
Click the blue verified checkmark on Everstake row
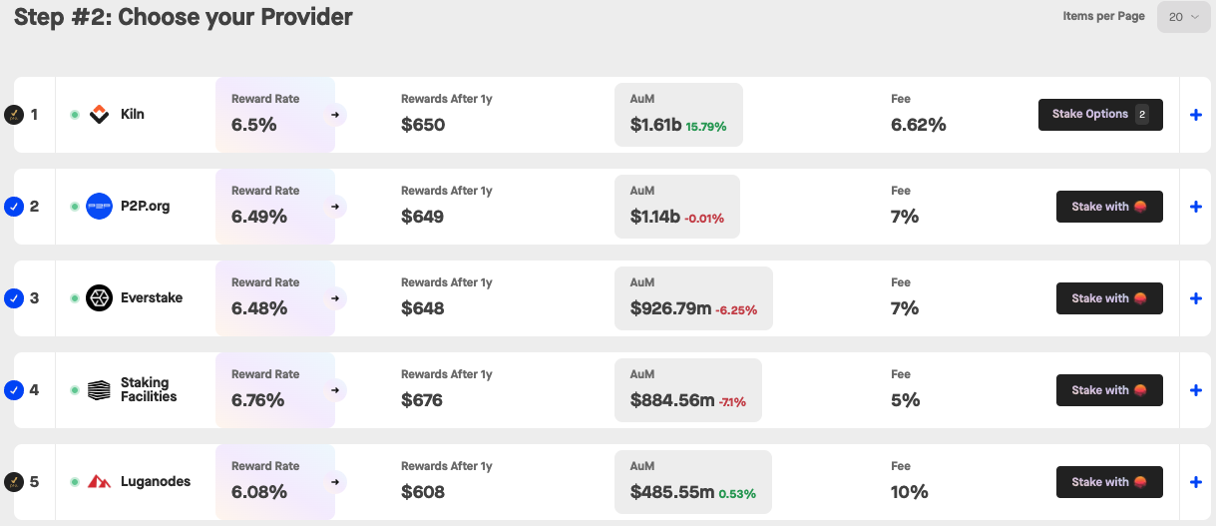point(14,298)
